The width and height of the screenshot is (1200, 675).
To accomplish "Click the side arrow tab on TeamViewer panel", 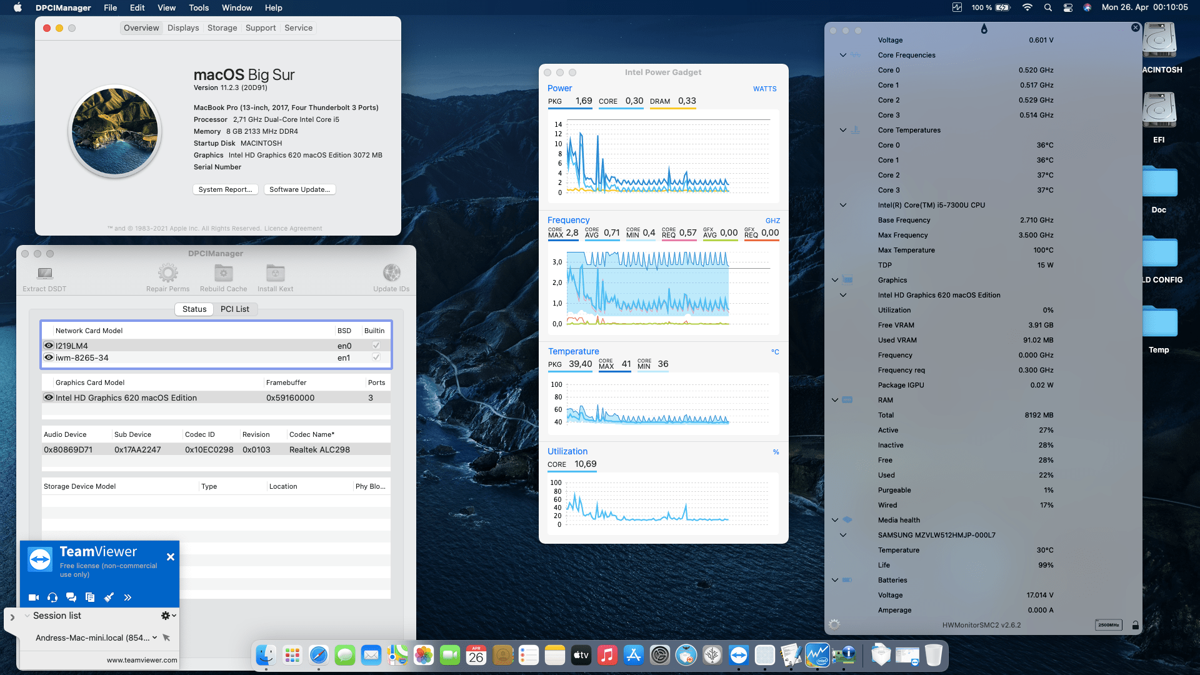I will pyautogui.click(x=12, y=617).
